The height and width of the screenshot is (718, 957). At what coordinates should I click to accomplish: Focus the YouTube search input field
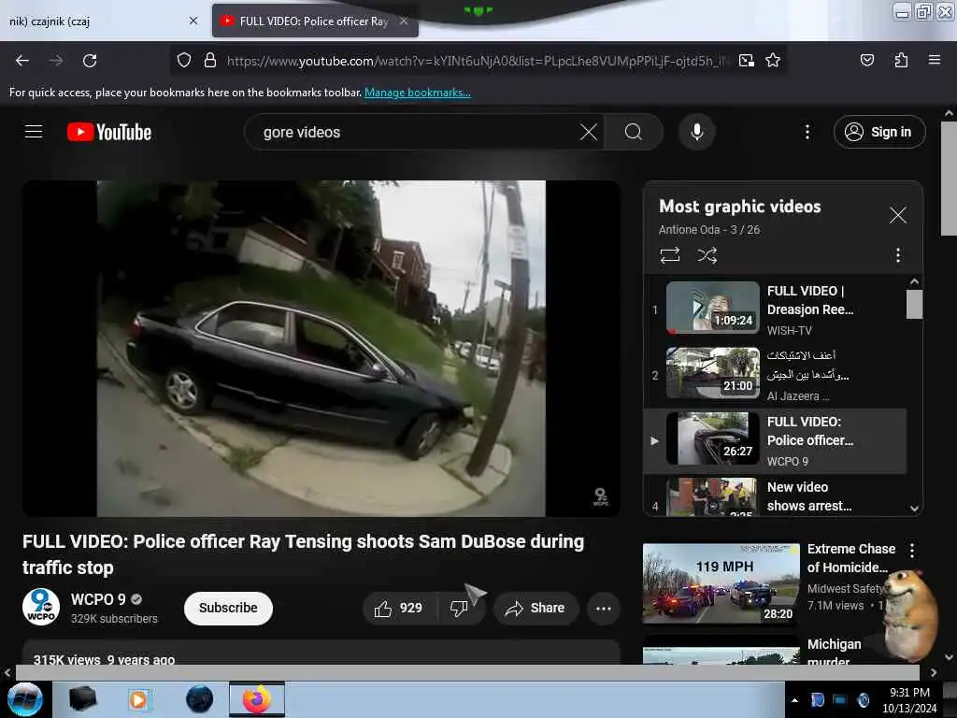click(x=415, y=132)
